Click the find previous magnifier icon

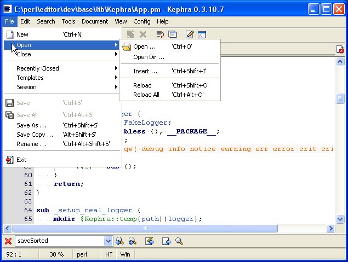(119, 241)
